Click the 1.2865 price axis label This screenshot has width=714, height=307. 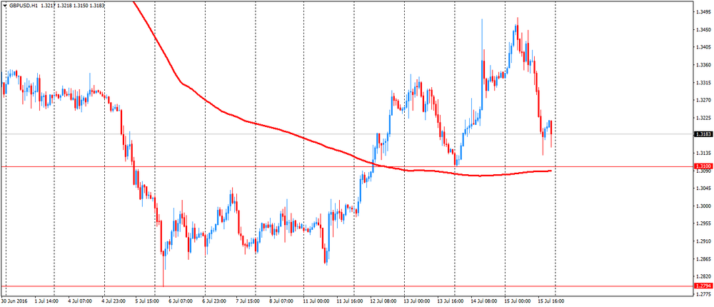(703, 258)
